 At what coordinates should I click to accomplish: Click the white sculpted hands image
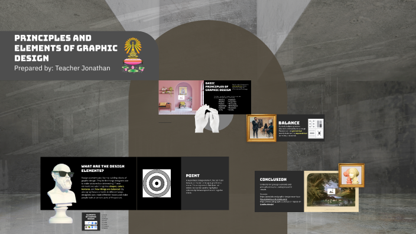(x=207, y=119)
